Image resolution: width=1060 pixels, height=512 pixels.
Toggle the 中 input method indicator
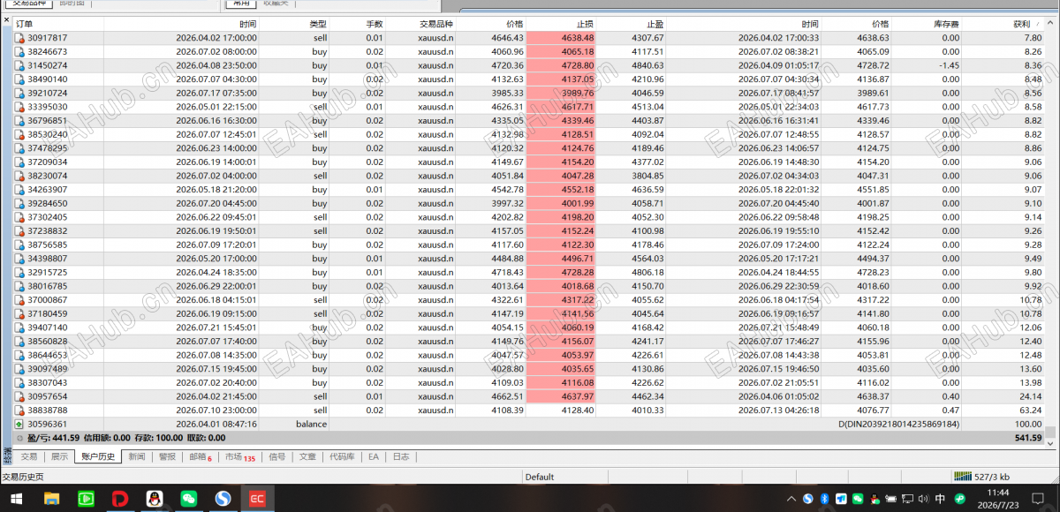coord(940,499)
